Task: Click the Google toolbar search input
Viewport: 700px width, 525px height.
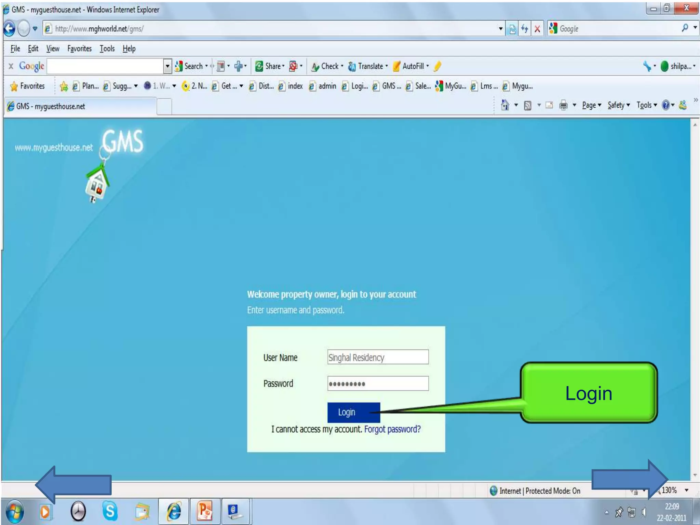Action: coord(105,66)
